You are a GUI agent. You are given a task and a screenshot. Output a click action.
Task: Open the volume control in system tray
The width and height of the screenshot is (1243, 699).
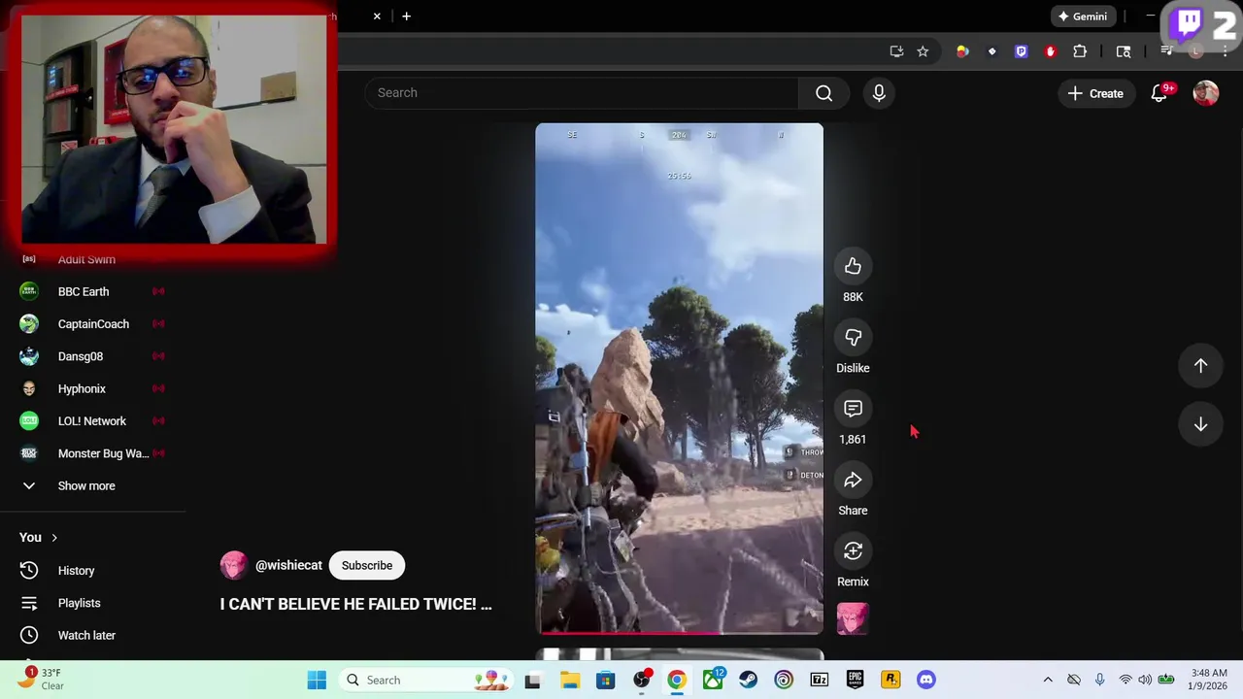(x=1145, y=681)
